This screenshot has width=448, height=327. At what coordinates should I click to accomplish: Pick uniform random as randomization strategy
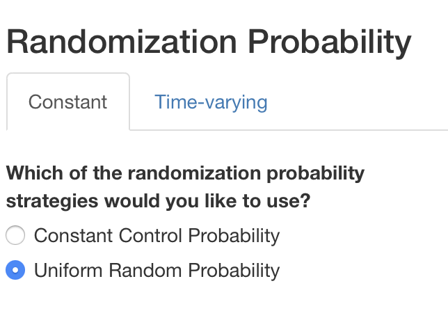pyautogui.click(x=15, y=270)
